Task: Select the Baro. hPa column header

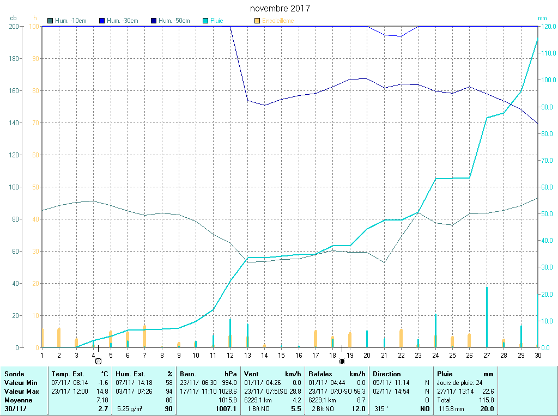Action: click(x=208, y=374)
